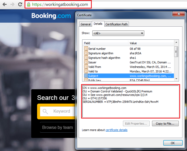Reload the page with refresh icon
Viewport: 187px width, 151px height.
click(x=20, y=5)
